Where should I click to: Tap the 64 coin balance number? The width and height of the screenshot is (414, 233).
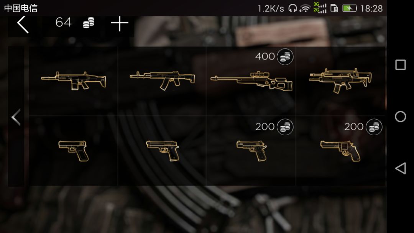coord(63,23)
